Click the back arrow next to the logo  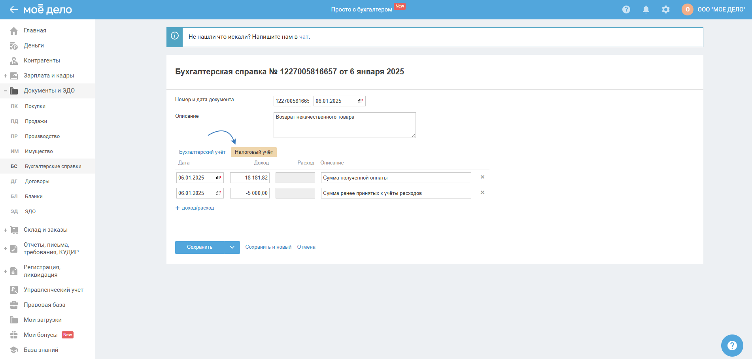click(x=13, y=9)
